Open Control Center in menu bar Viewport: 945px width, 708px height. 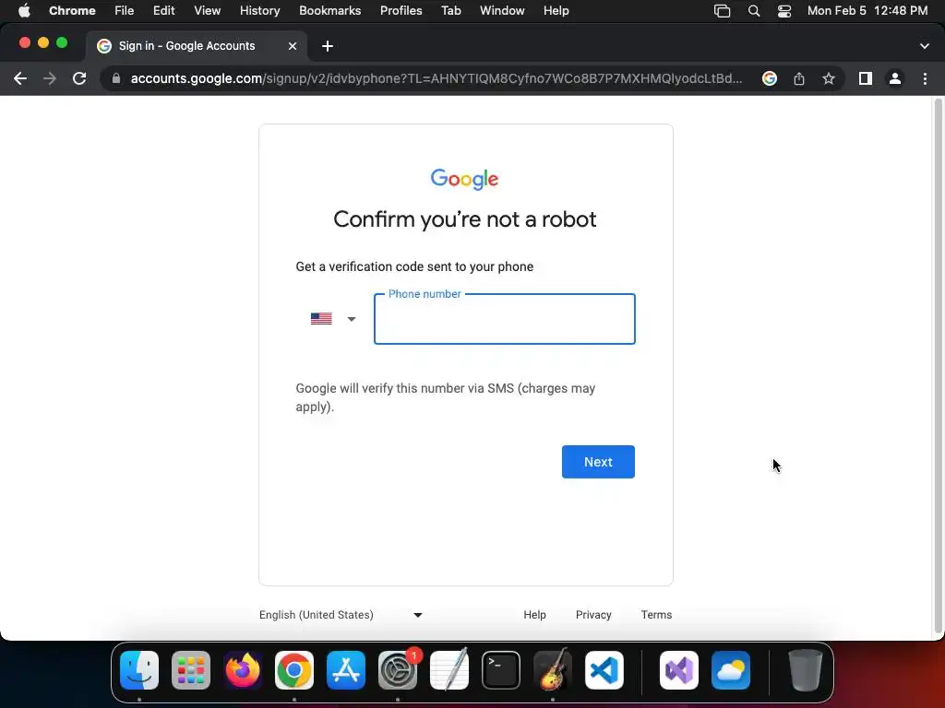coord(784,10)
